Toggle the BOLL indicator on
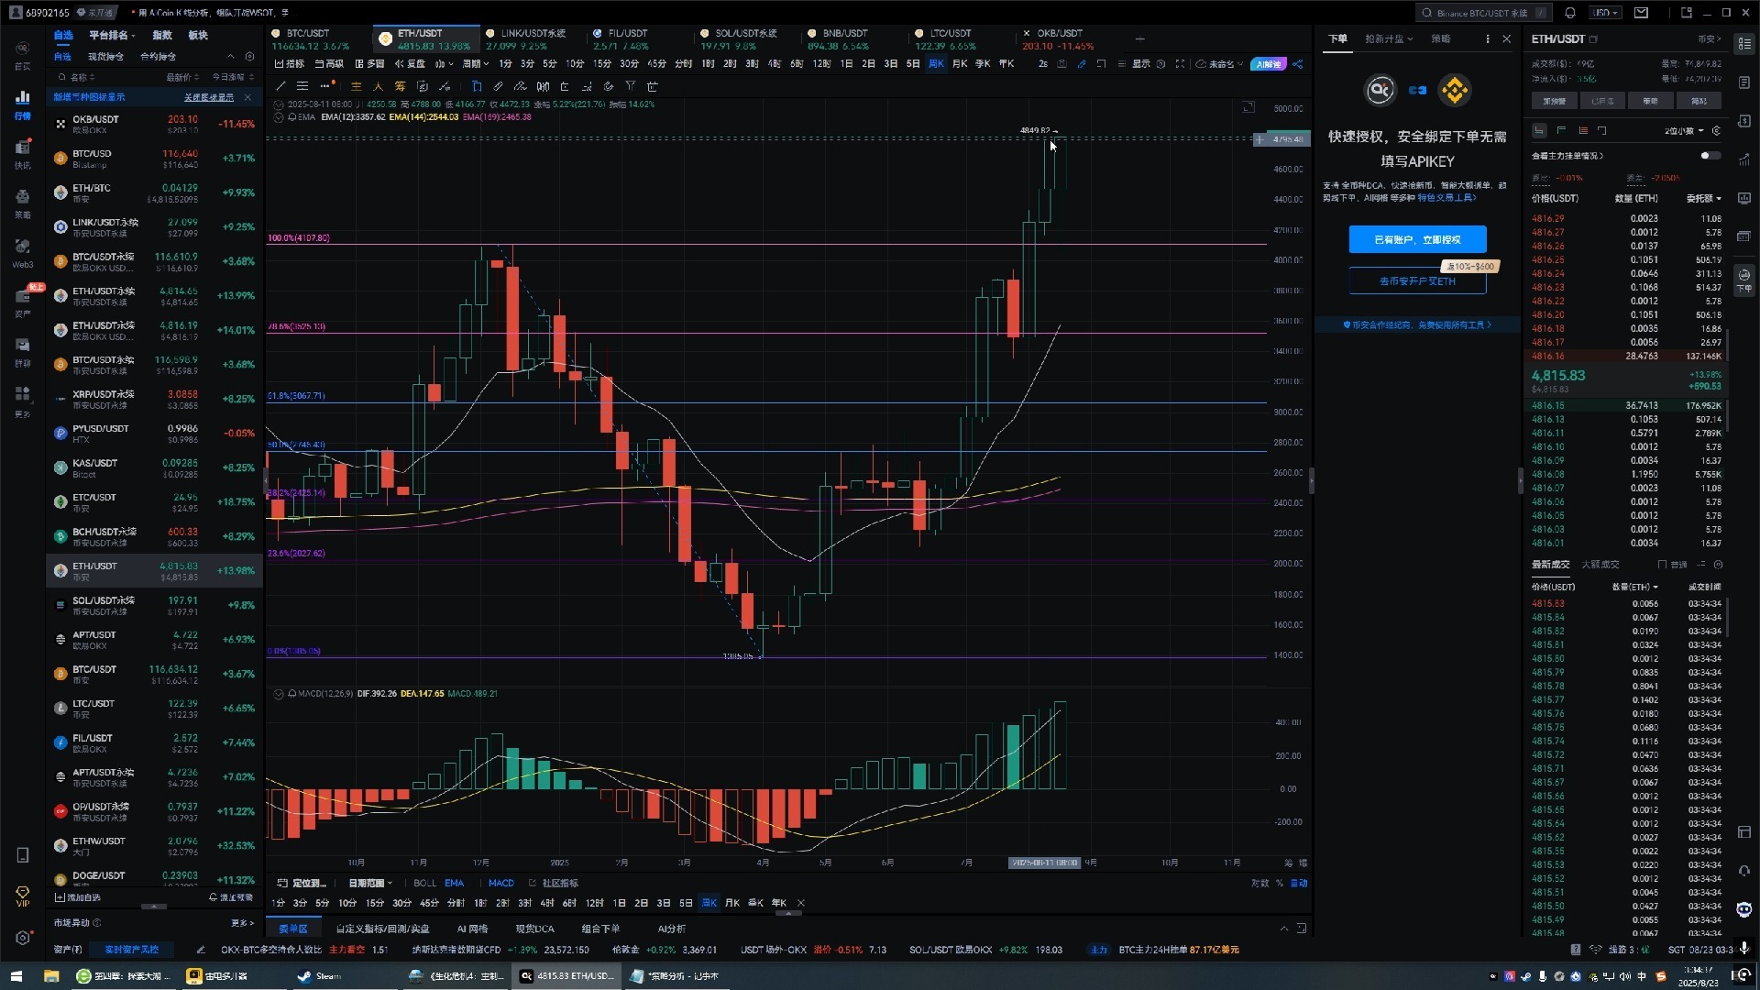The image size is (1760, 990). [424, 884]
